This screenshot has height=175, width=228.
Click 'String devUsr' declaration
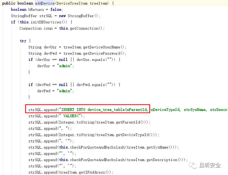(42, 47)
